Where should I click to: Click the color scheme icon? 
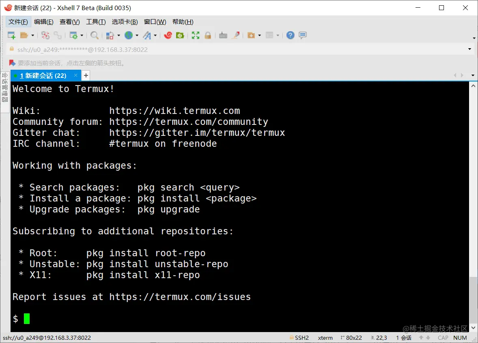pyautogui.click(x=110, y=35)
